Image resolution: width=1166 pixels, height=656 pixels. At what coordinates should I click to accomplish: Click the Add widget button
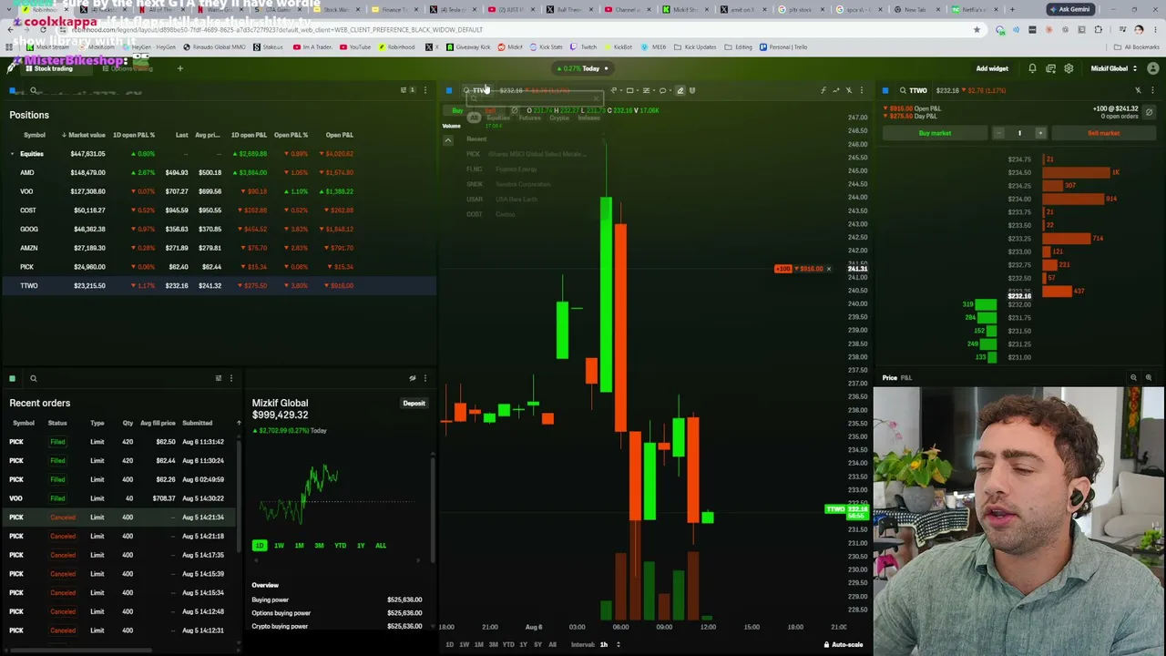(992, 68)
